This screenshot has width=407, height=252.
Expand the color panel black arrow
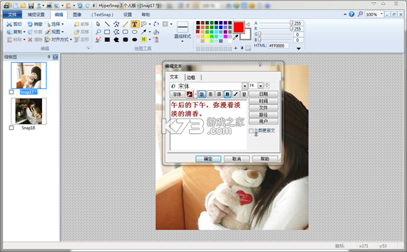coord(298,49)
